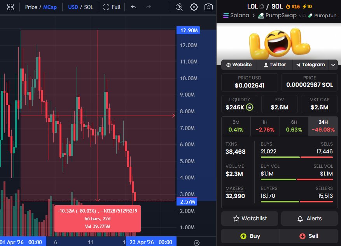
Task: Switch chart to Price mode
Action: pyautogui.click(x=31, y=7)
